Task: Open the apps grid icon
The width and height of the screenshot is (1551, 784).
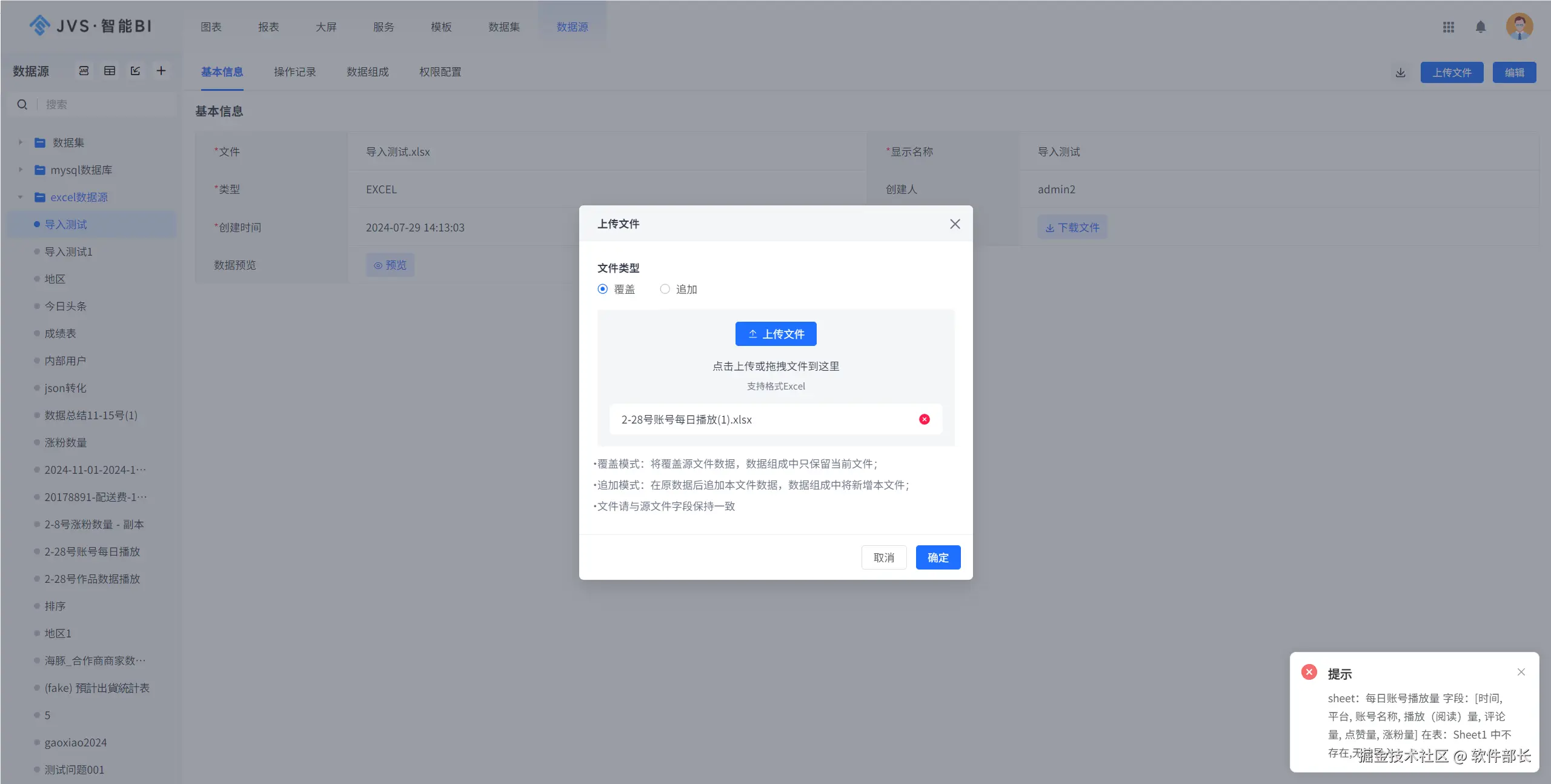Action: click(1448, 27)
